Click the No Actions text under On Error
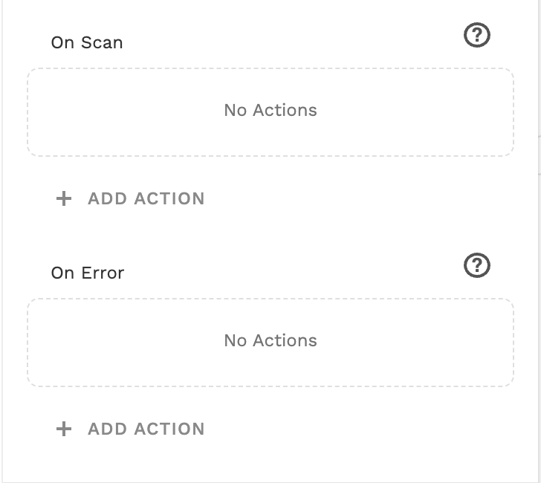541x483 pixels. tap(270, 340)
